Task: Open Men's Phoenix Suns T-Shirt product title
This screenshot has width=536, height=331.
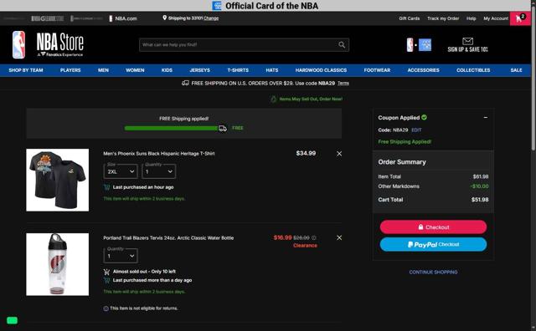Action: coord(159,154)
